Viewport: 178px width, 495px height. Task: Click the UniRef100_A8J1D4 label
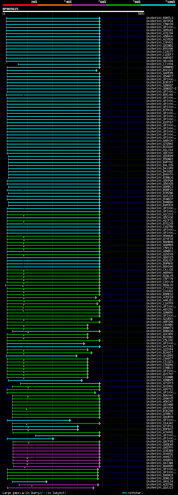160,61
